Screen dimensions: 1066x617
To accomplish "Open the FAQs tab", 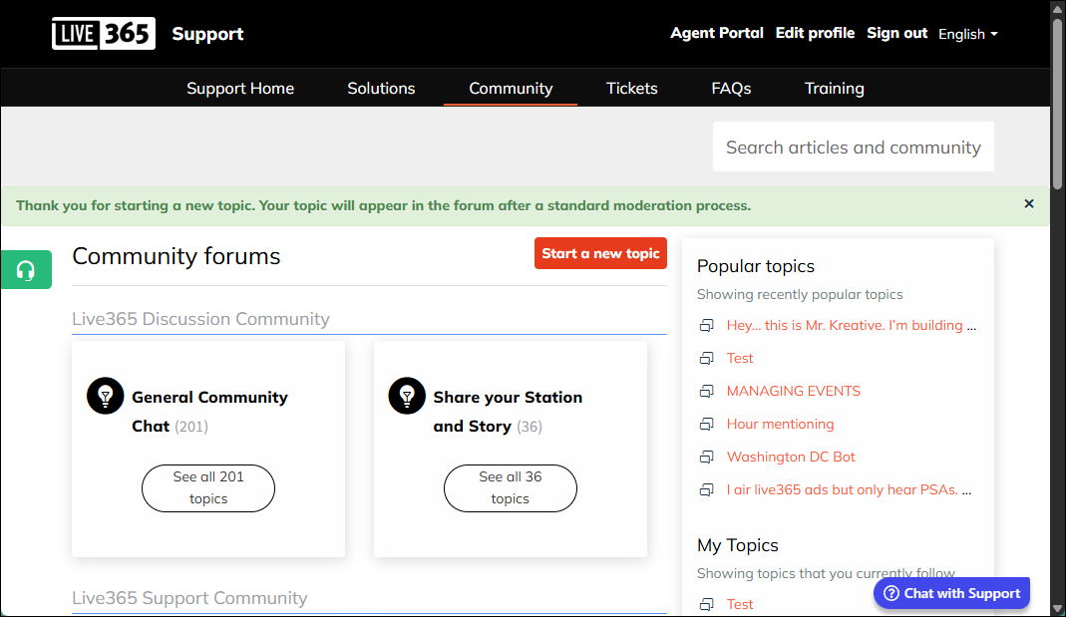I will click(x=732, y=89).
